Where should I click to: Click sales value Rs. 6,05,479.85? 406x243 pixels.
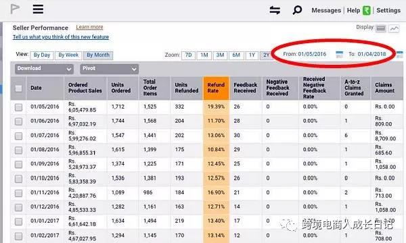83,107
